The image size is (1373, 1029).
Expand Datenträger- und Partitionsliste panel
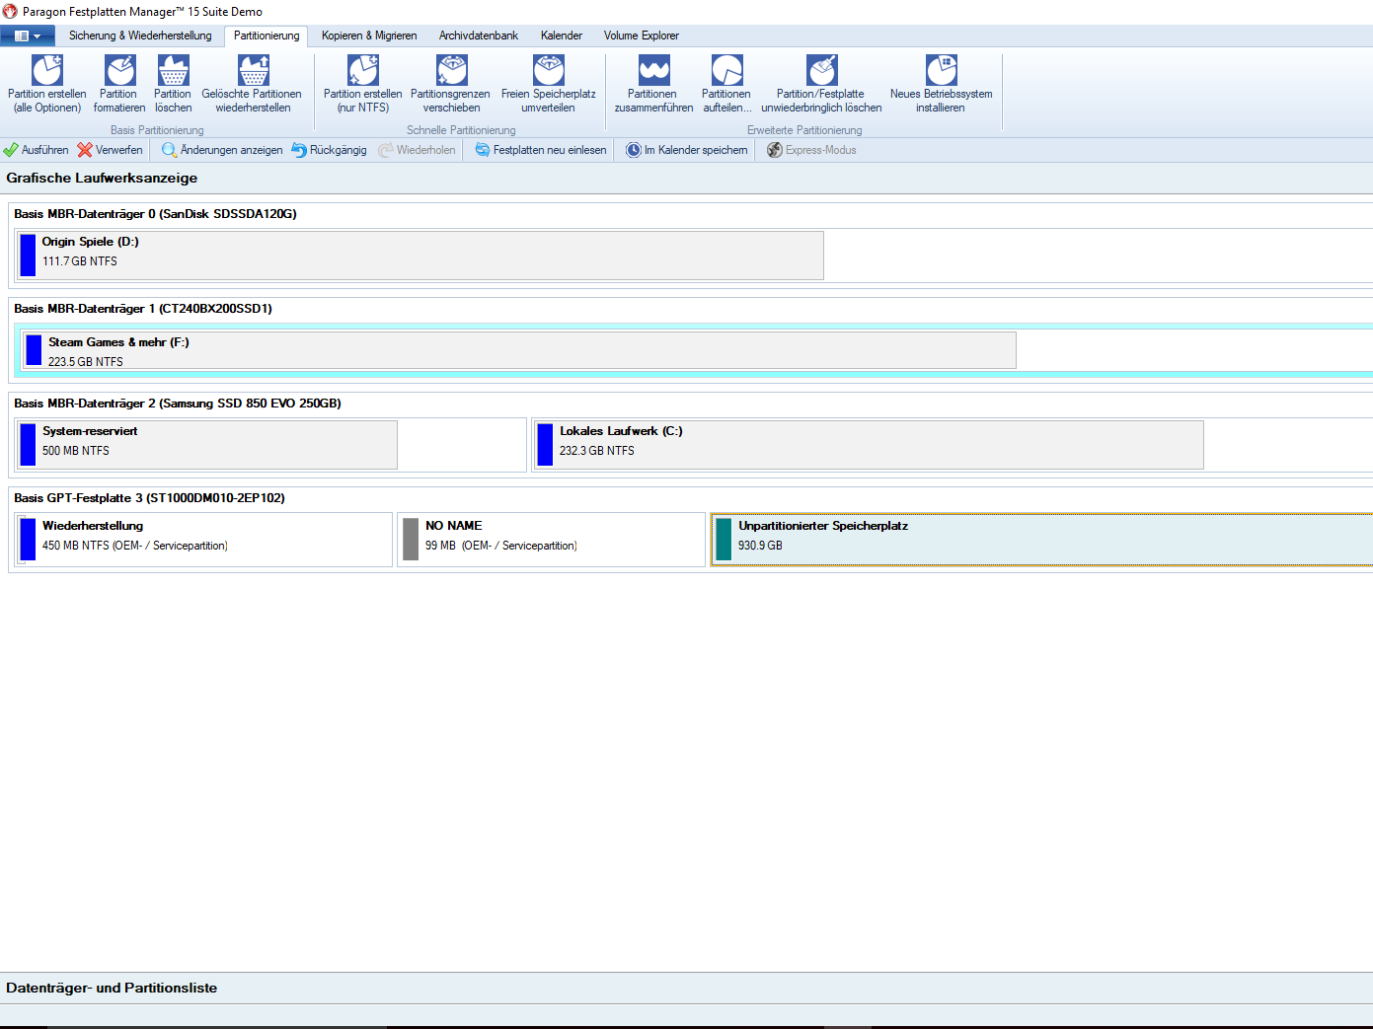(x=686, y=988)
